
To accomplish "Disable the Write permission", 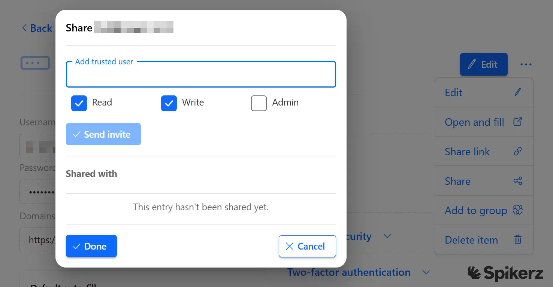I will (169, 103).
